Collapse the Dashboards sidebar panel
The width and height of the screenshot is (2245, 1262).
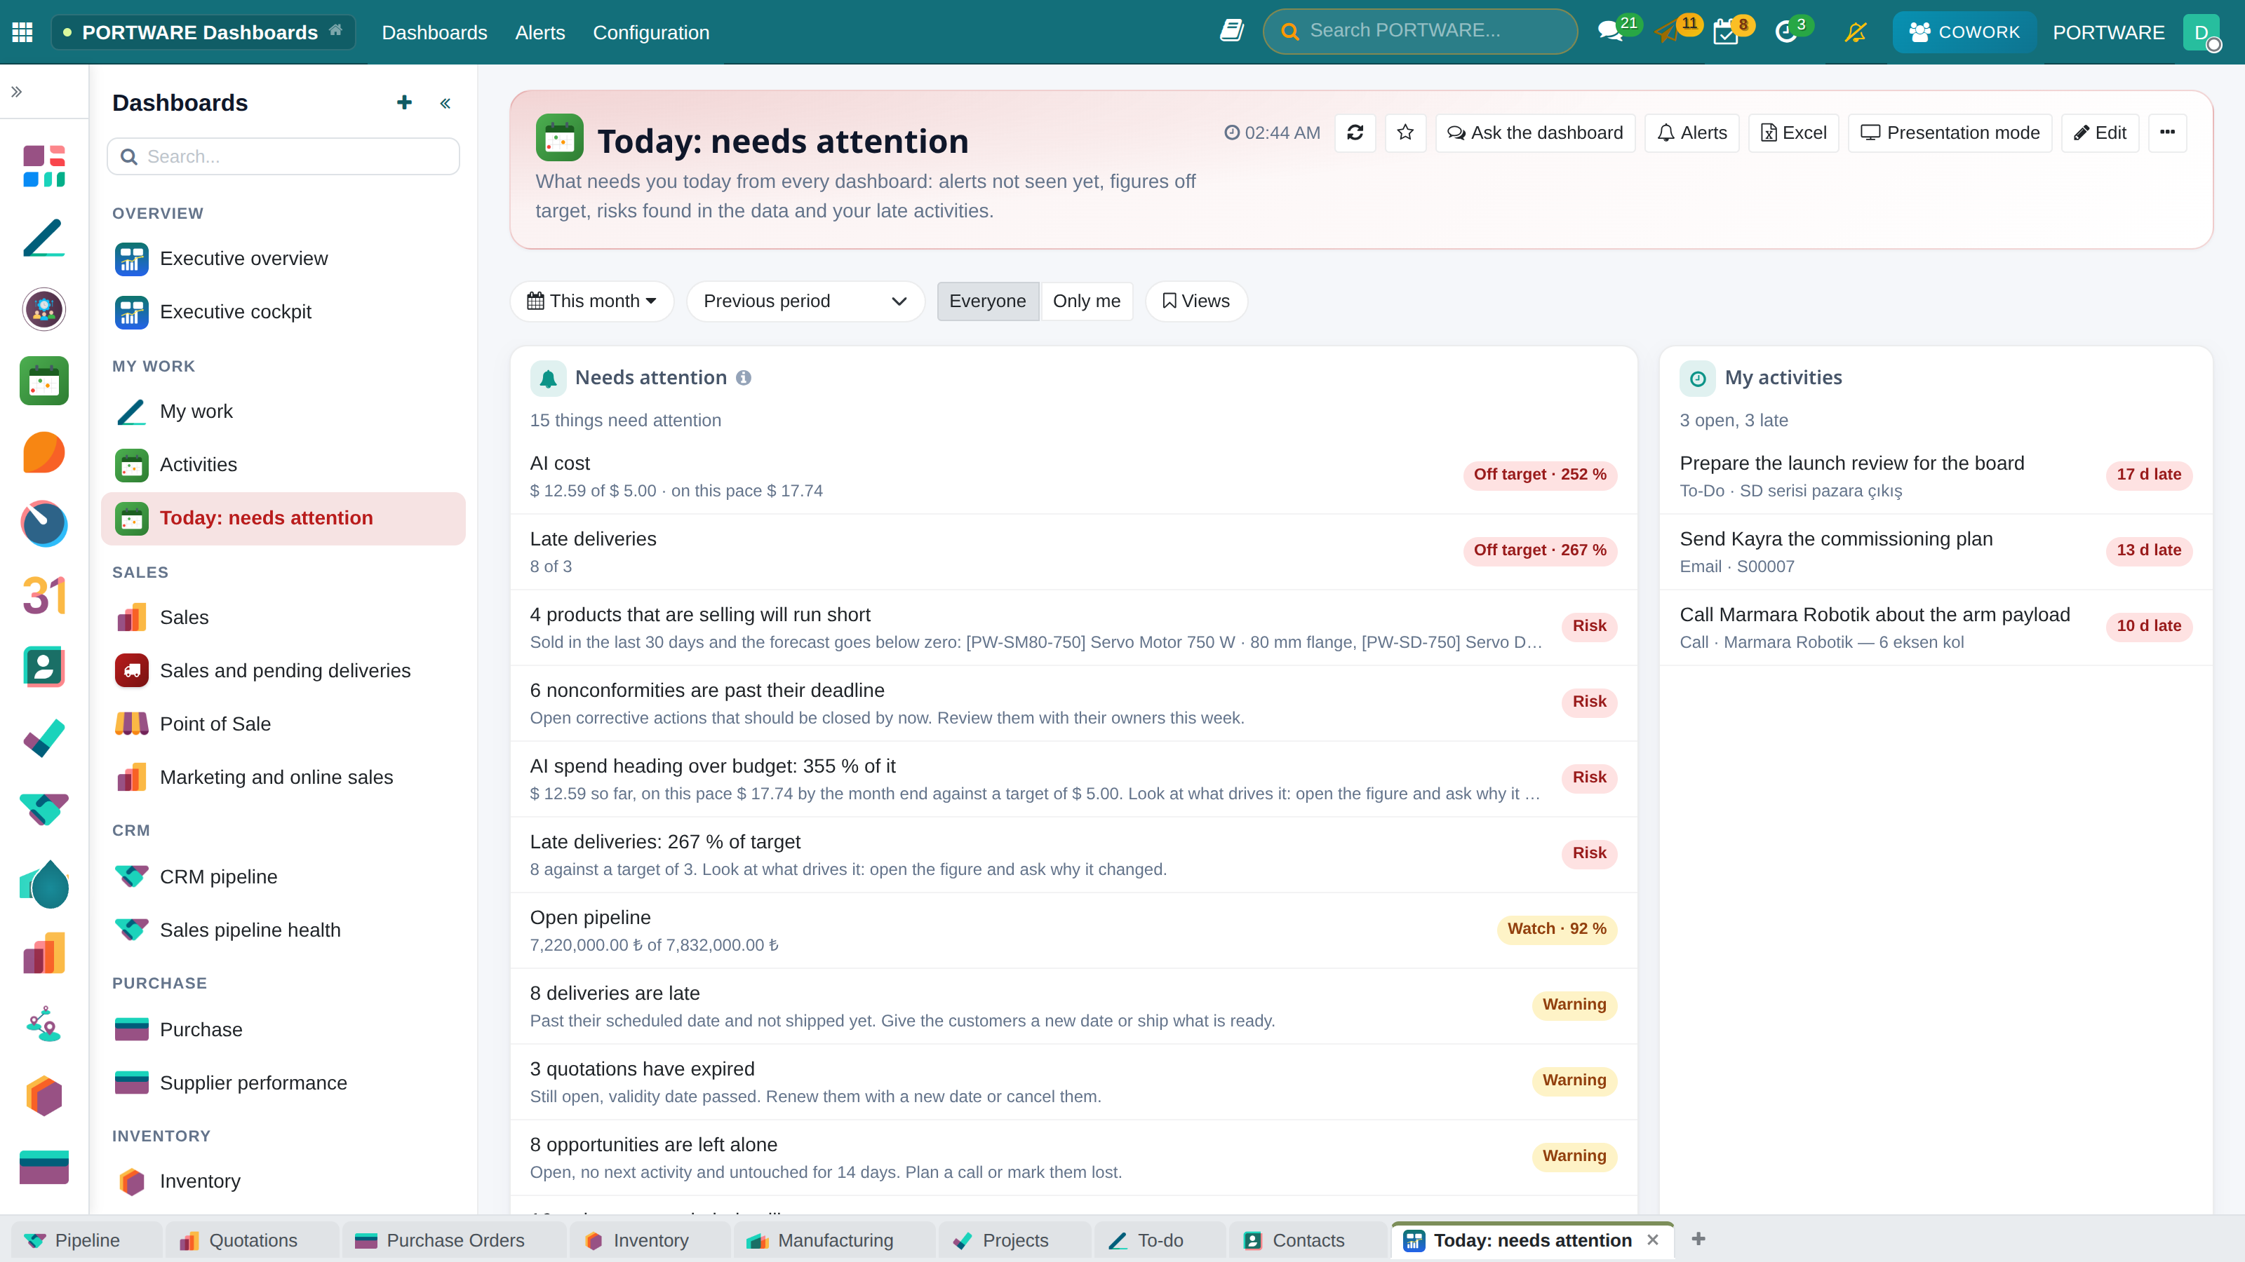445,104
